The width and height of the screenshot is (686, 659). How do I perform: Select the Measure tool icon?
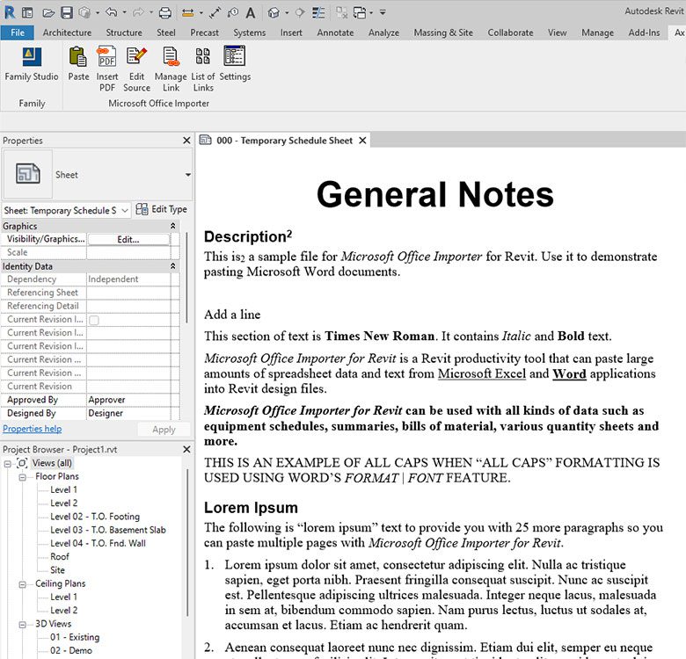(187, 13)
